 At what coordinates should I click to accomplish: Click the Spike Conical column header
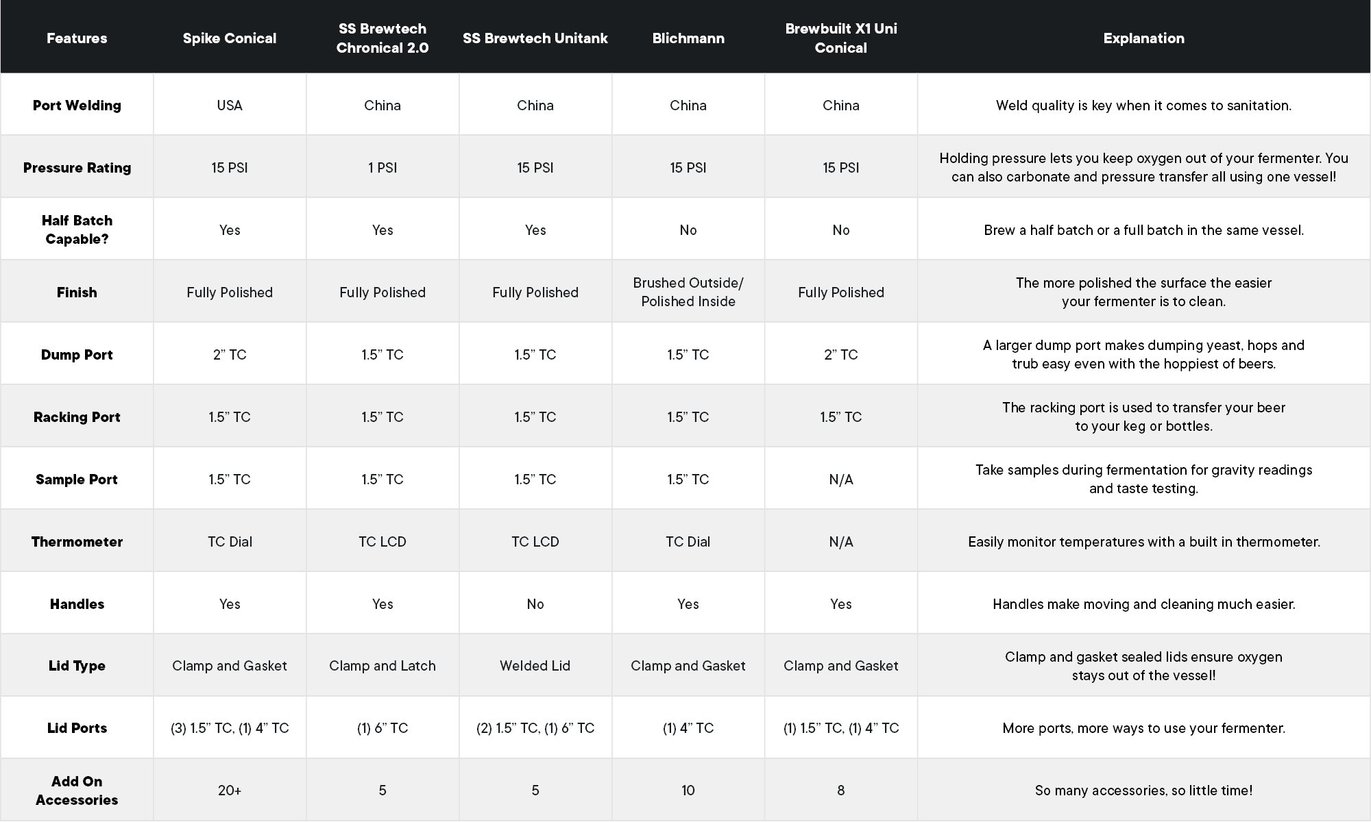pos(230,38)
